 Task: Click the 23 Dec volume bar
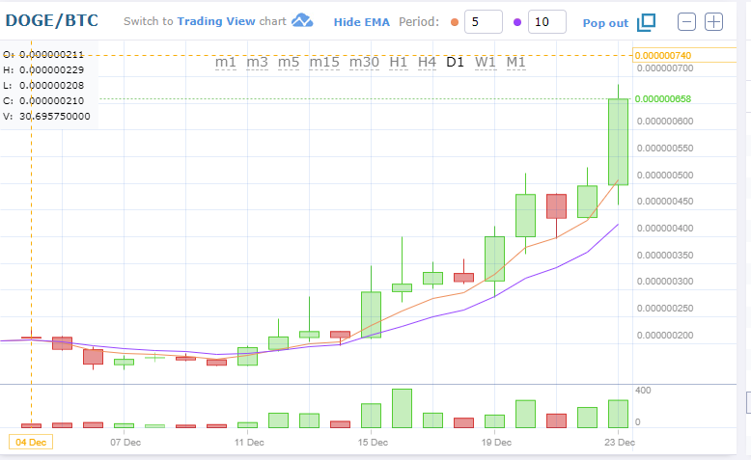[x=619, y=414]
